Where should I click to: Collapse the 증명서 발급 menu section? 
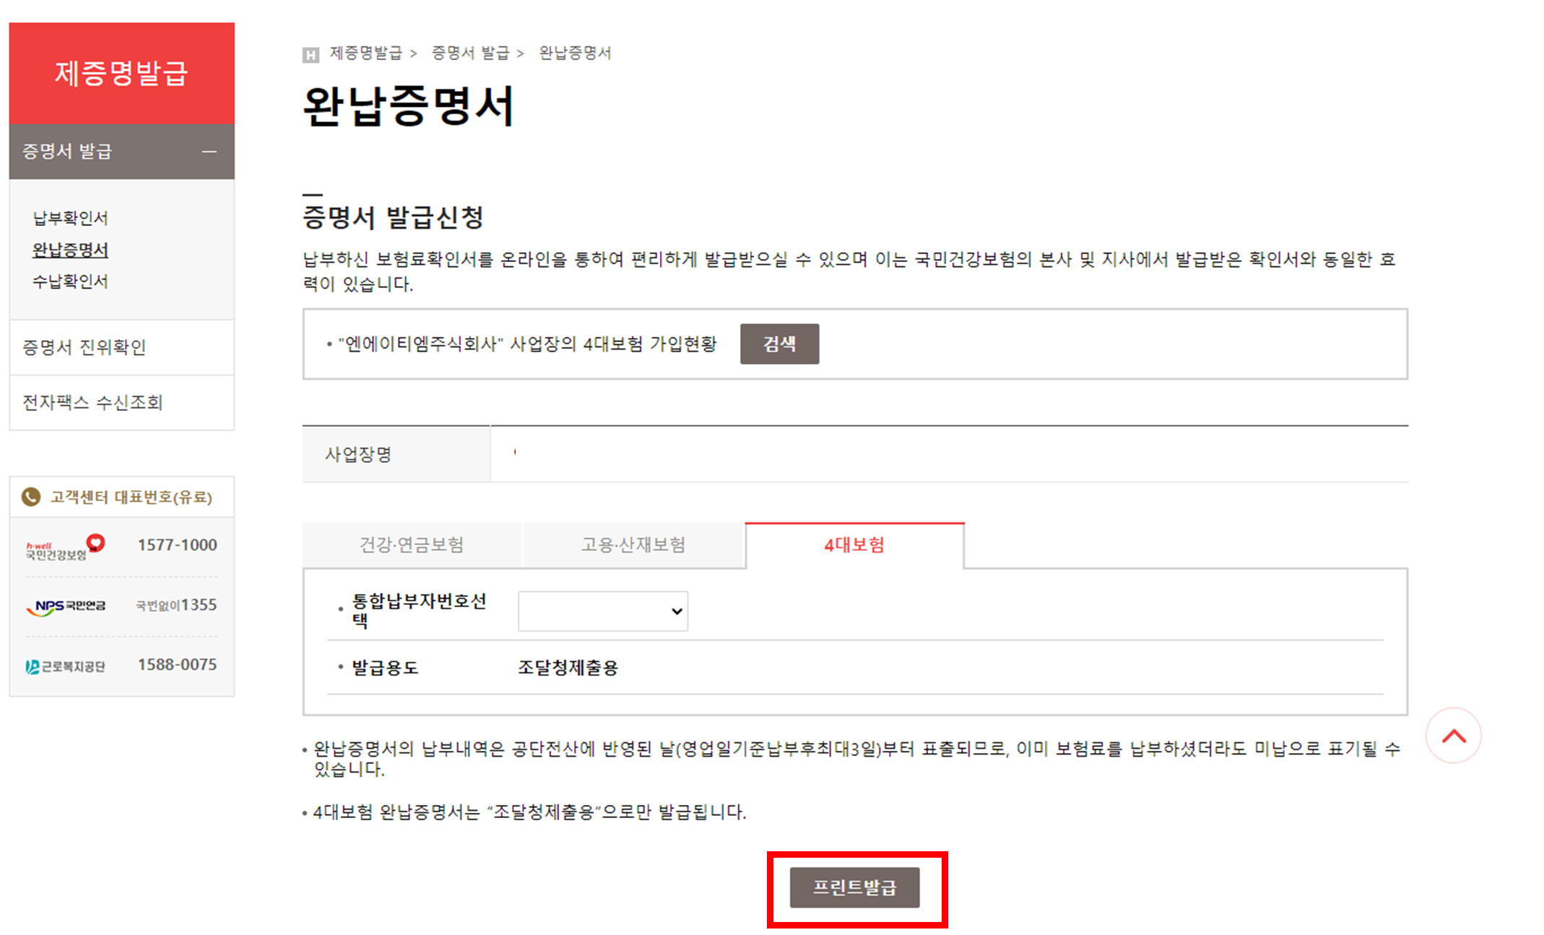pyautogui.click(x=209, y=152)
